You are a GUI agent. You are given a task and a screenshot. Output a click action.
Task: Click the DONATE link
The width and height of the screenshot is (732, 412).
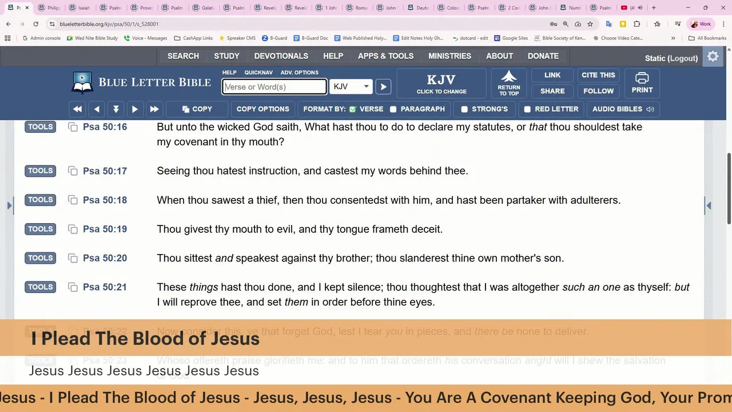[x=543, y=56]
